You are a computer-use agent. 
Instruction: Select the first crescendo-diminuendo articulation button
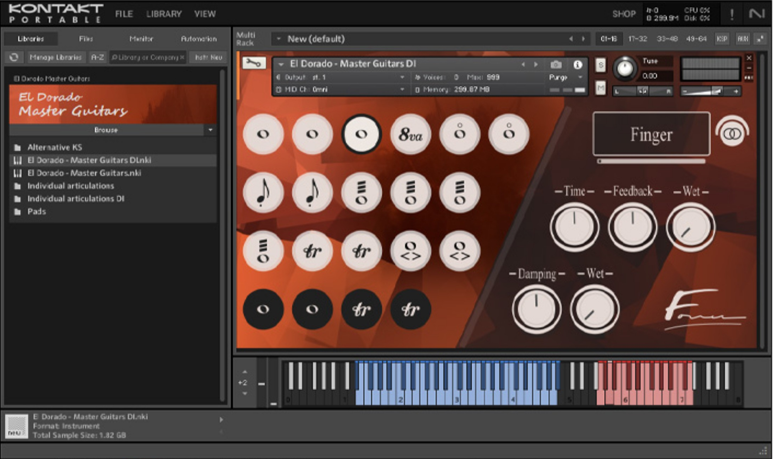coord(410,251)
